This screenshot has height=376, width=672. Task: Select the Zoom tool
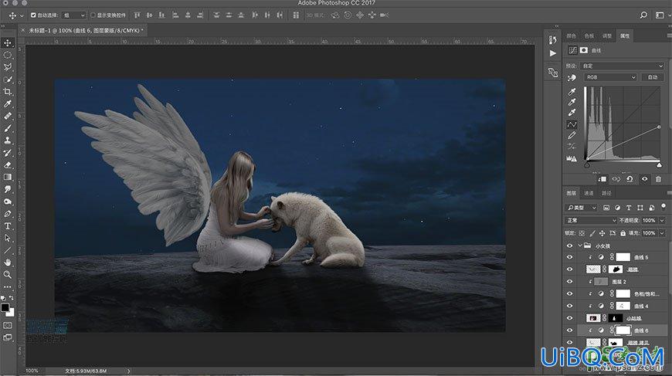[8, 275]
